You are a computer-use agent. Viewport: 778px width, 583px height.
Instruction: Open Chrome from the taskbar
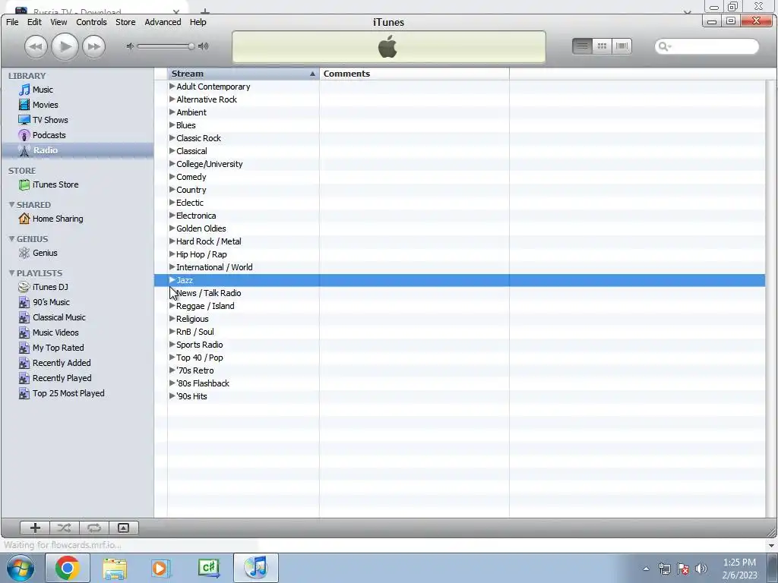(x=68, y=568)
